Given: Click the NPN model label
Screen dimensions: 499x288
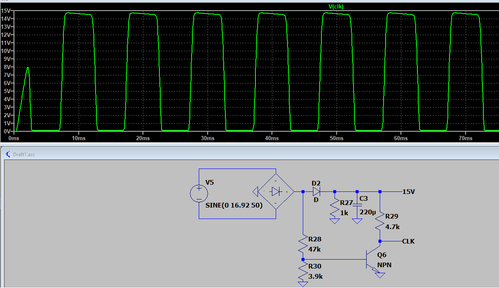Looking at the screenshot, I should pos(384,265).
